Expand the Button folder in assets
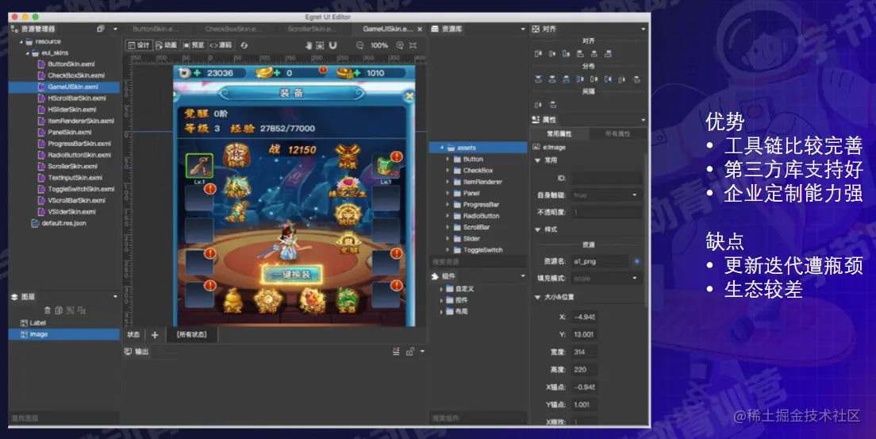Screen dimensions: 876x439 coord(448,160)
